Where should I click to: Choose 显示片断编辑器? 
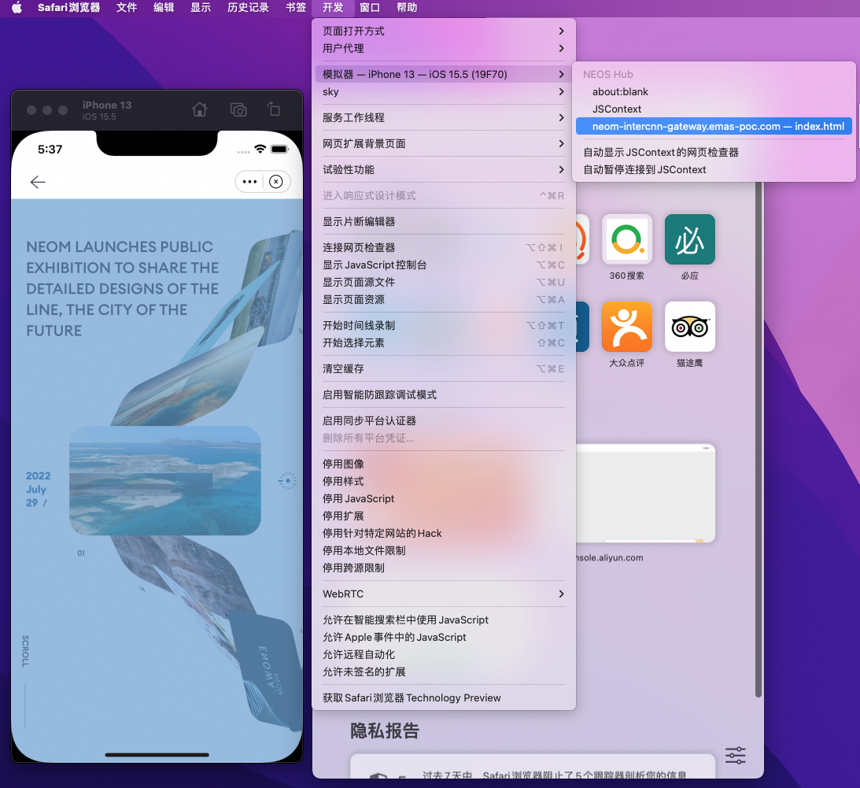coord(444,222)
